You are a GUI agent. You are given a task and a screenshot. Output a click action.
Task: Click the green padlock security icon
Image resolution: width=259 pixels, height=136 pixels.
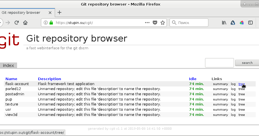pyautogui.click(x=51, y=23)
